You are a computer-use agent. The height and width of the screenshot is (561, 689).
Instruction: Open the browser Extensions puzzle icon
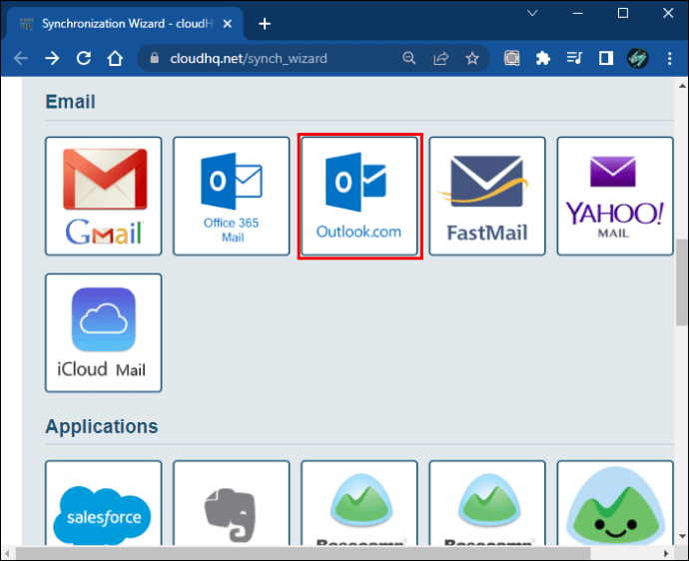[x=543, y=59]
